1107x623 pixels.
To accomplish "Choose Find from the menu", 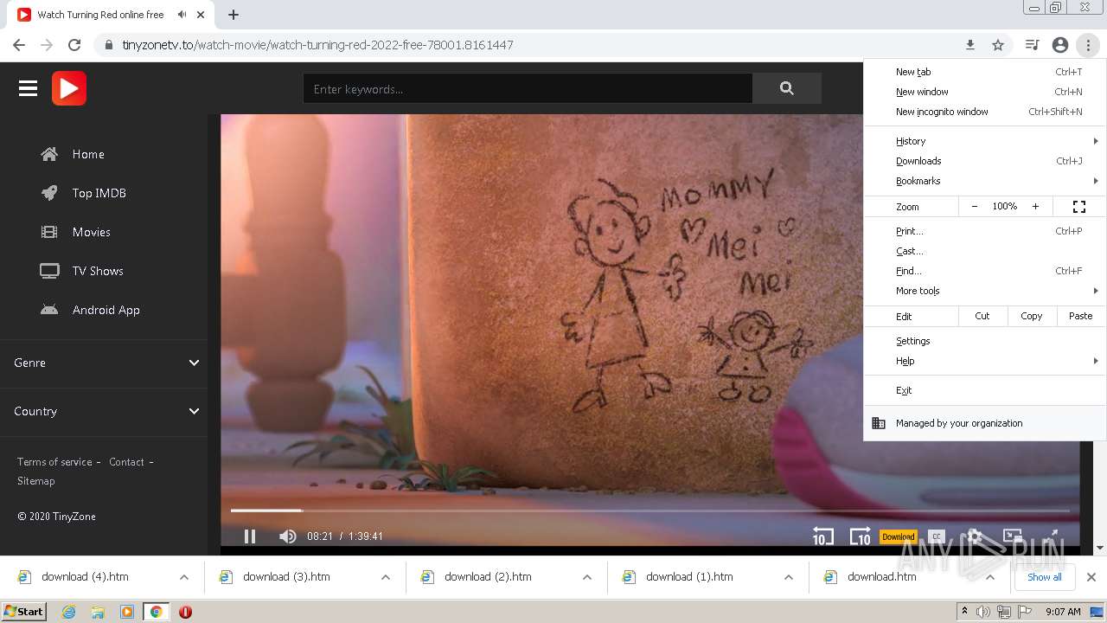I will pos(985,271).
